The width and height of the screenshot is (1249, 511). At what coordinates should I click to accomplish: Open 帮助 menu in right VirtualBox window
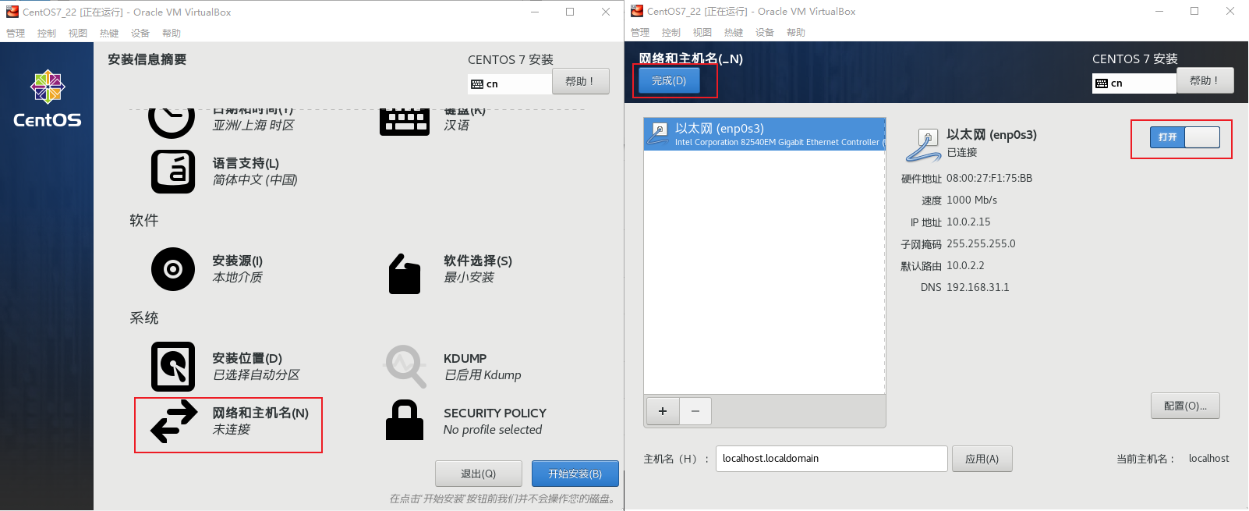coord(796,33)
